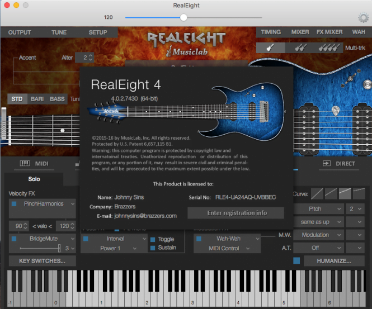Click the BridgeMute amount slider
Screen dimensions: 372x309
[40, 248]
